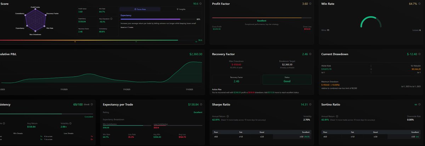Screen dimensions: 425x146
Task: Click the overall score gradient bar
Action: [x=98, y=40]
